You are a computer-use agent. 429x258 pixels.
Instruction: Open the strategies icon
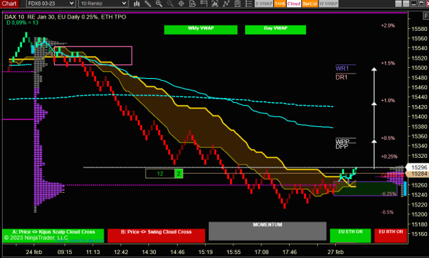click(x=237, y=3)
